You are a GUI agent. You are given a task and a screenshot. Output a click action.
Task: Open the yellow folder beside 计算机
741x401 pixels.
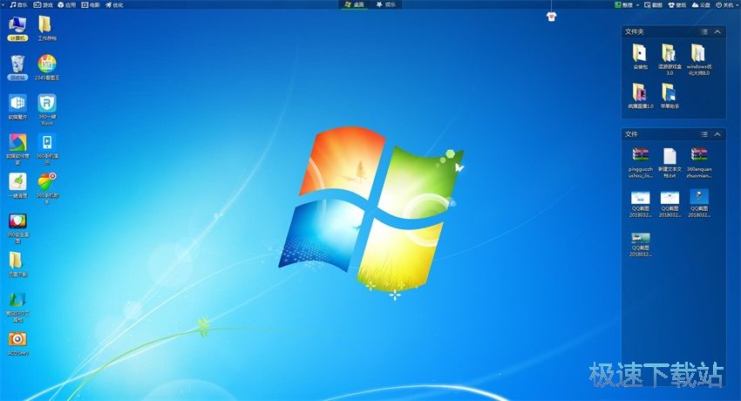tap(47, 27)
